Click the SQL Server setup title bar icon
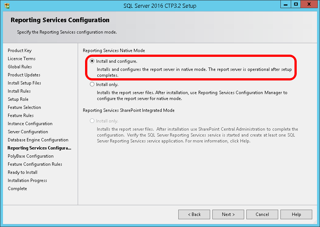Image resolution: width=320 pixels, height=227 pixels. click(x=7, y=6)
